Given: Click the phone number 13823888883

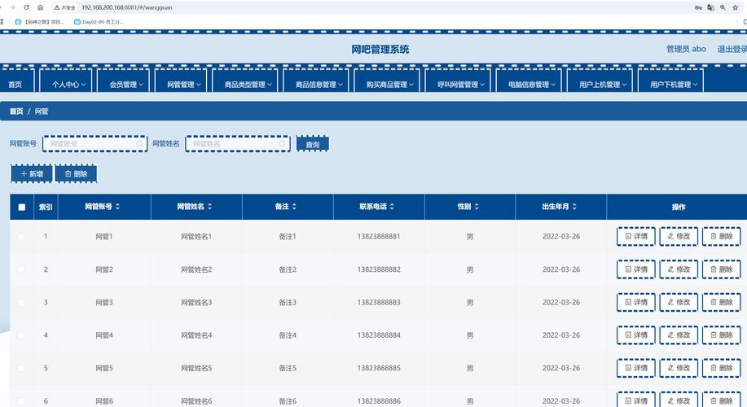Looking at the screenshot, I should (379, 302).
